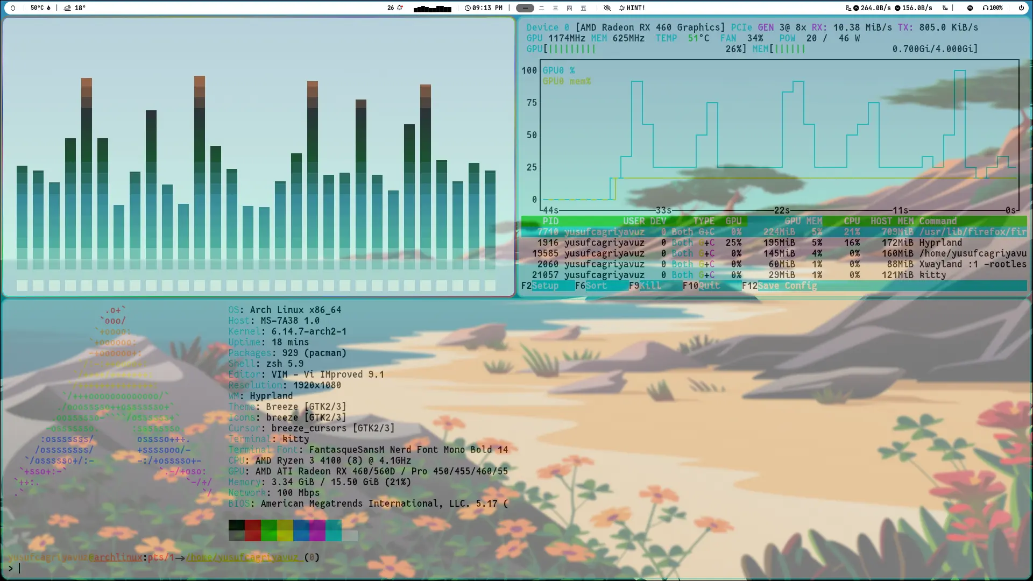Click the audio visualizer in the top bar
1033x581 pixels.
tap(432, 8)
